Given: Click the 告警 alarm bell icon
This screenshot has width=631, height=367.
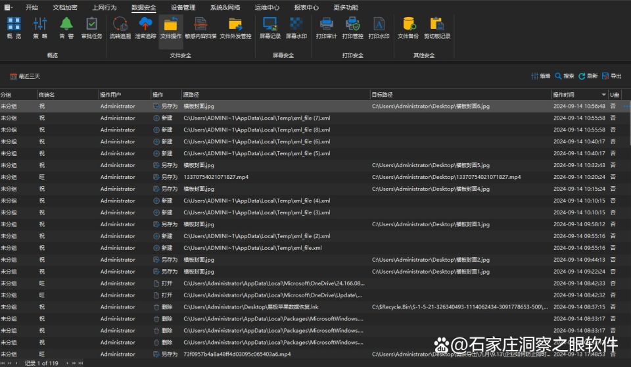Looking at the screenshot, I should (66, 28).
